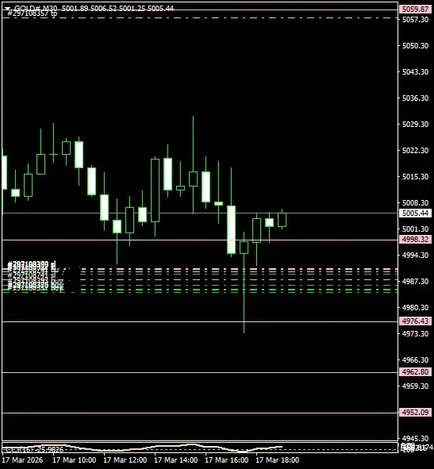Click the 17 Mar 12:00 time label
The height and width of the screenshot is (469, 434).
tap(125, 459)
